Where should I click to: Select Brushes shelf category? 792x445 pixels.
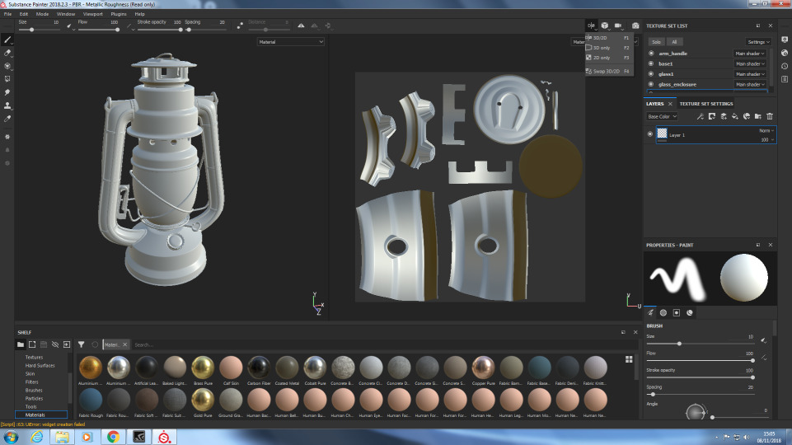[x=34, y=390]
